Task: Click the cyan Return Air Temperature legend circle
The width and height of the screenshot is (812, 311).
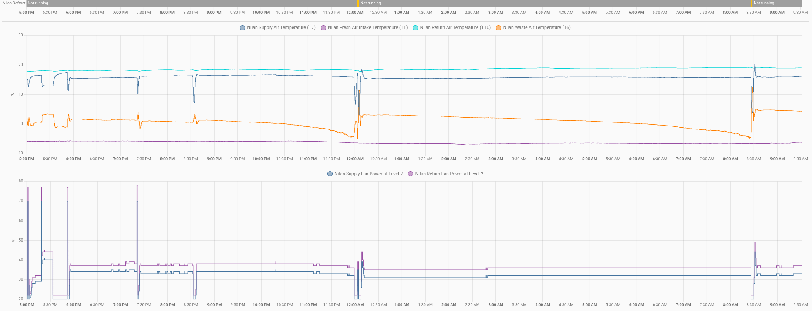Action: 415,28
